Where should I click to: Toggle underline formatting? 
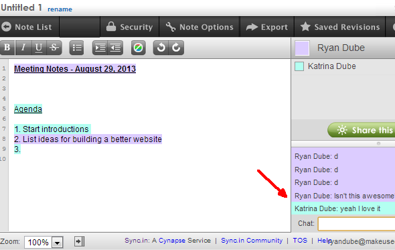pyautogui.click(x=39, y=48)
